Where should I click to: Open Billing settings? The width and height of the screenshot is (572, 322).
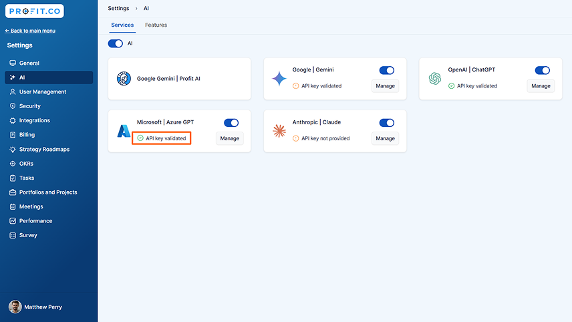tap(49, 135)
